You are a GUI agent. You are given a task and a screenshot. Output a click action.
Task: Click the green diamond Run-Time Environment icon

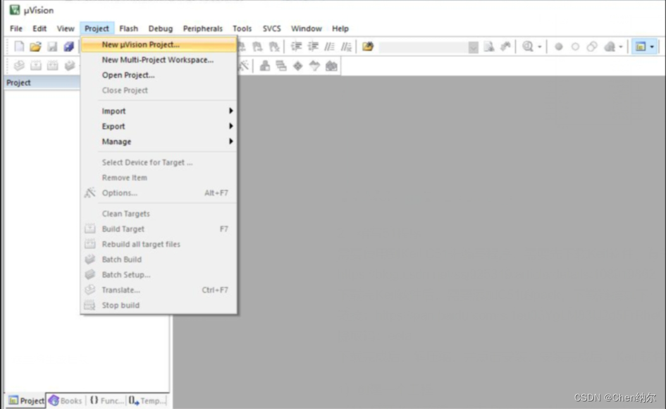point(298,66)
